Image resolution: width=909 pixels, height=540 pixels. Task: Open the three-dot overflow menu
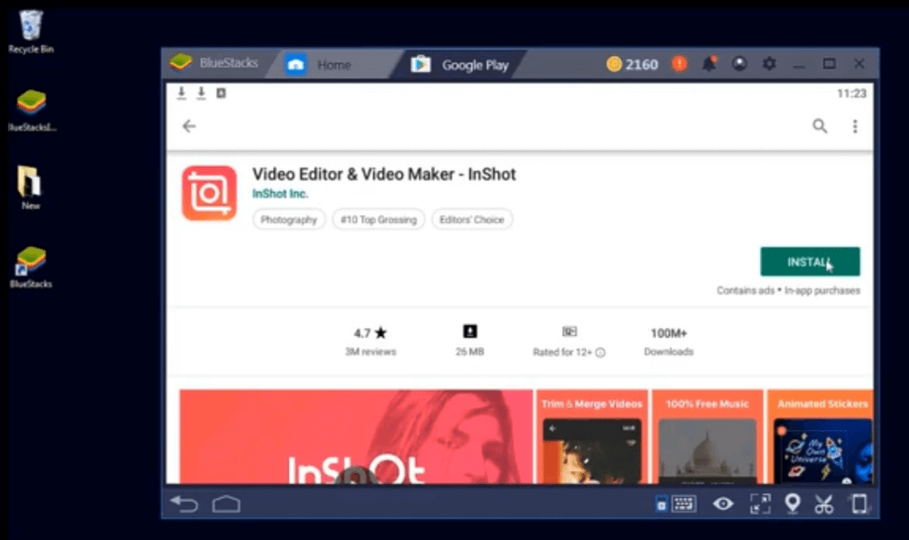(855, 126)
